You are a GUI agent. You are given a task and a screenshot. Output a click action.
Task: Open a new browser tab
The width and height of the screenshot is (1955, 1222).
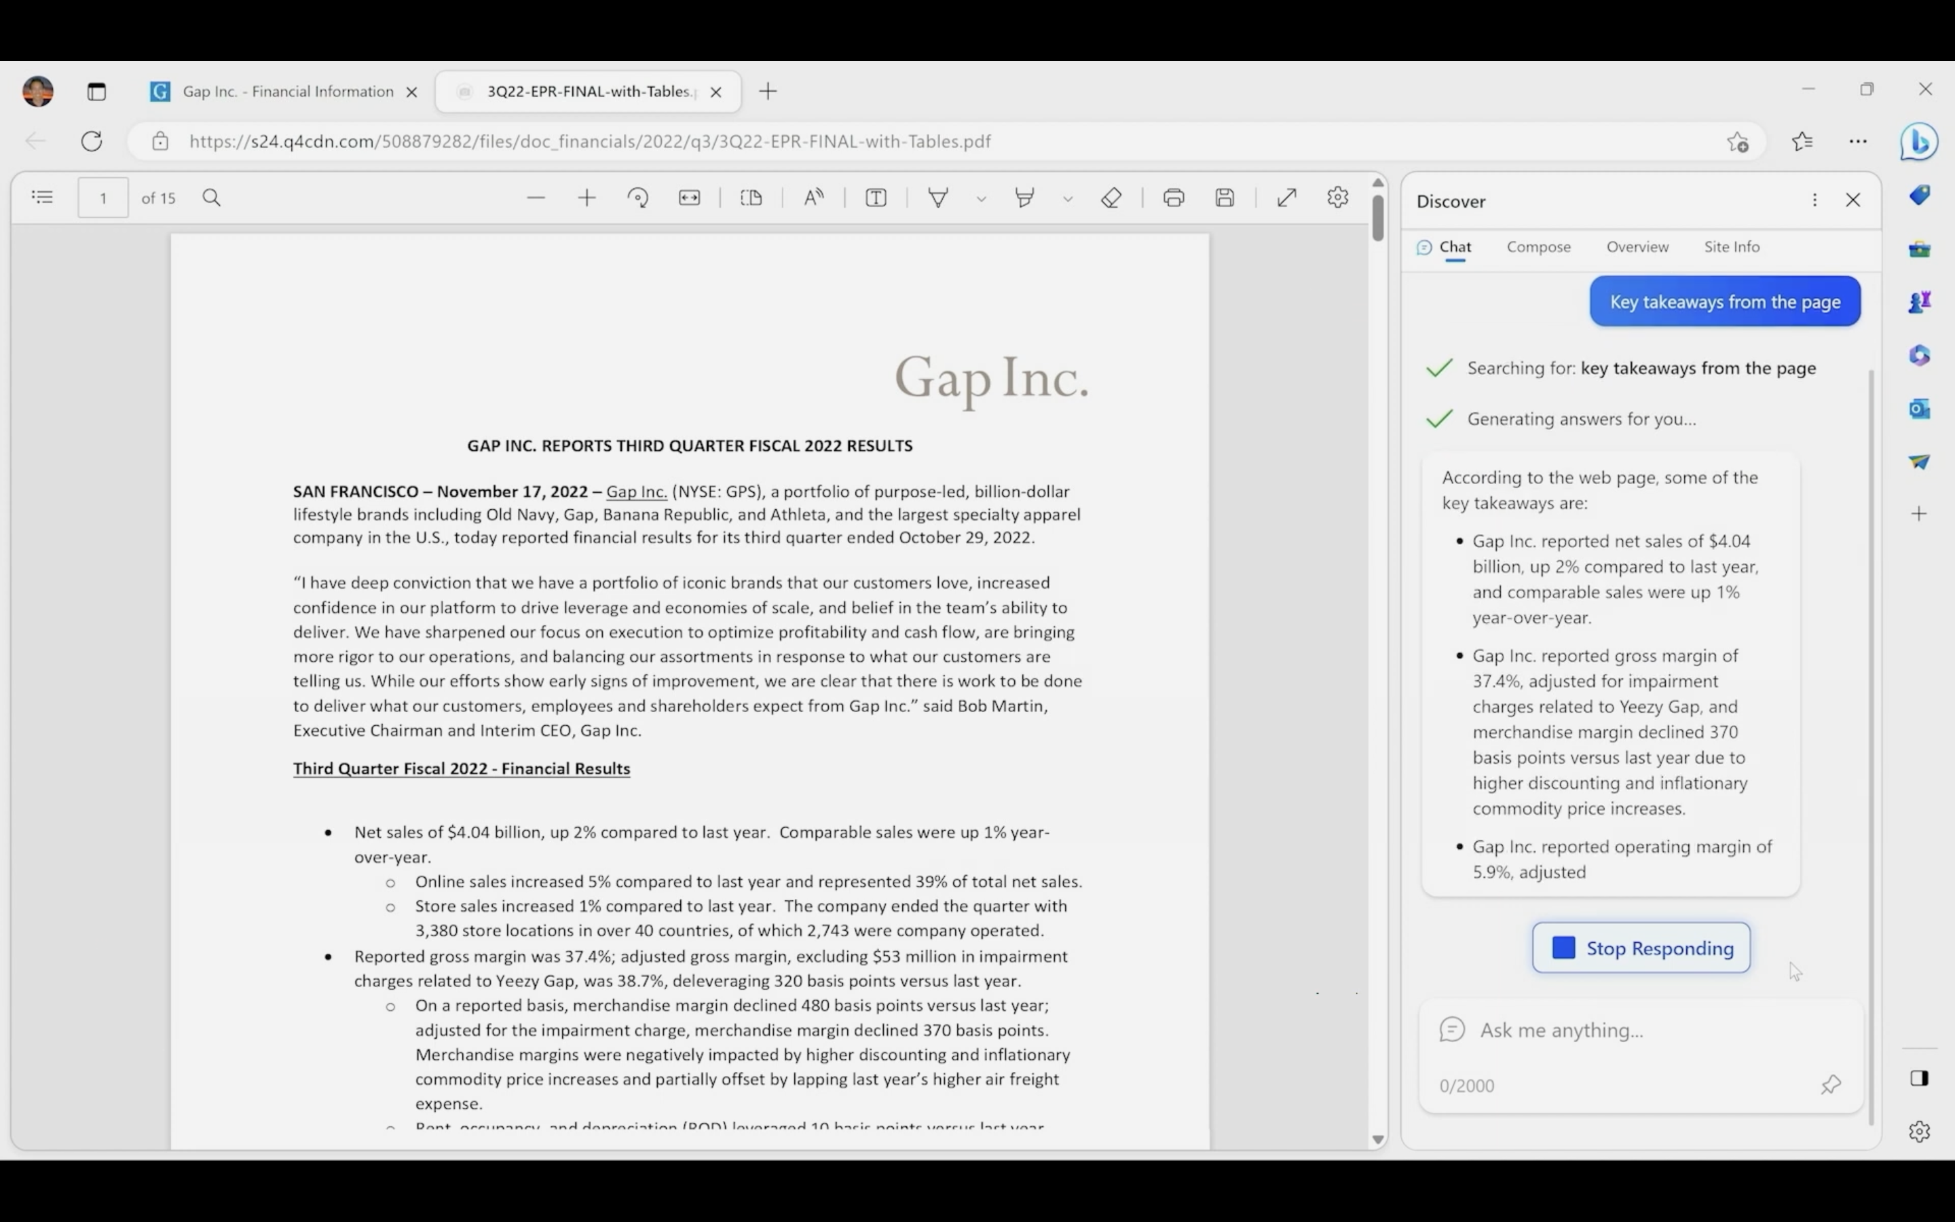coord(768,92)
